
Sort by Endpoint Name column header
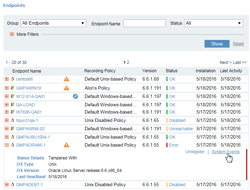[27, 71]
